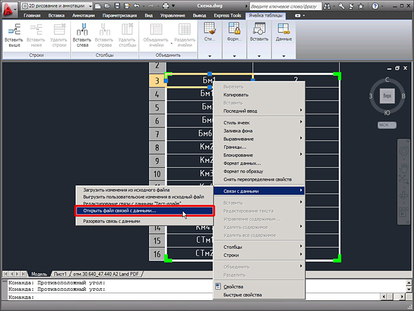
Task: Open the Строки submenu in context menu
Action: point(259,255)
